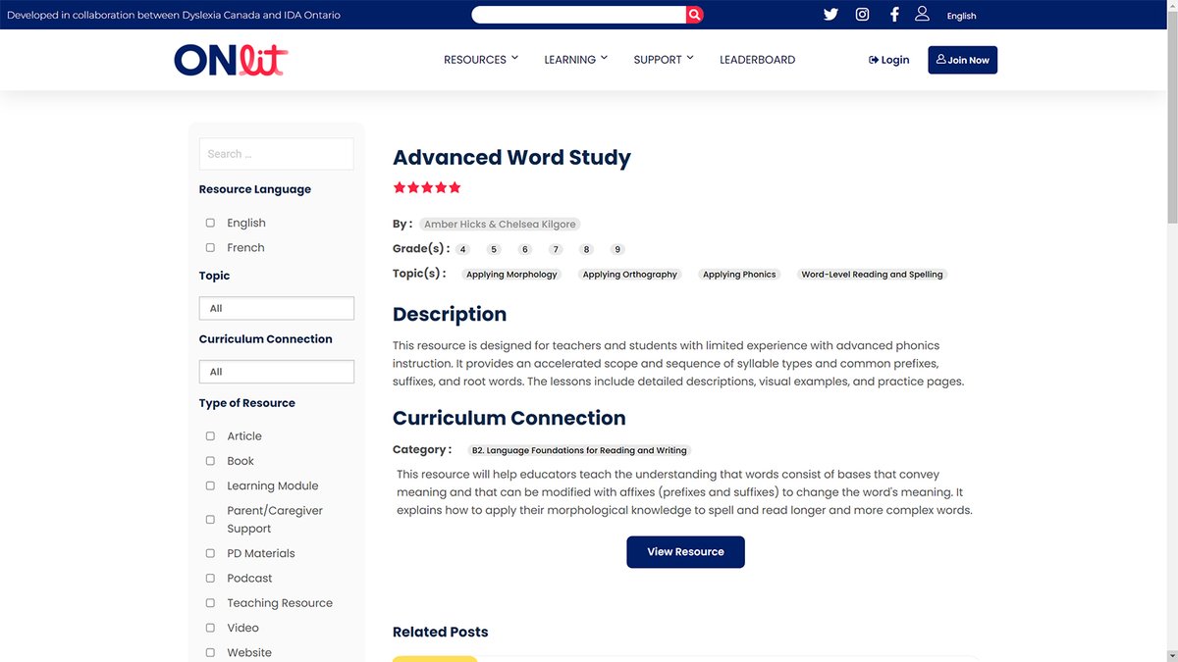This screenshot has width=1178, height=662.
Task: Check the Website checkbox
Action: [210, 652]
